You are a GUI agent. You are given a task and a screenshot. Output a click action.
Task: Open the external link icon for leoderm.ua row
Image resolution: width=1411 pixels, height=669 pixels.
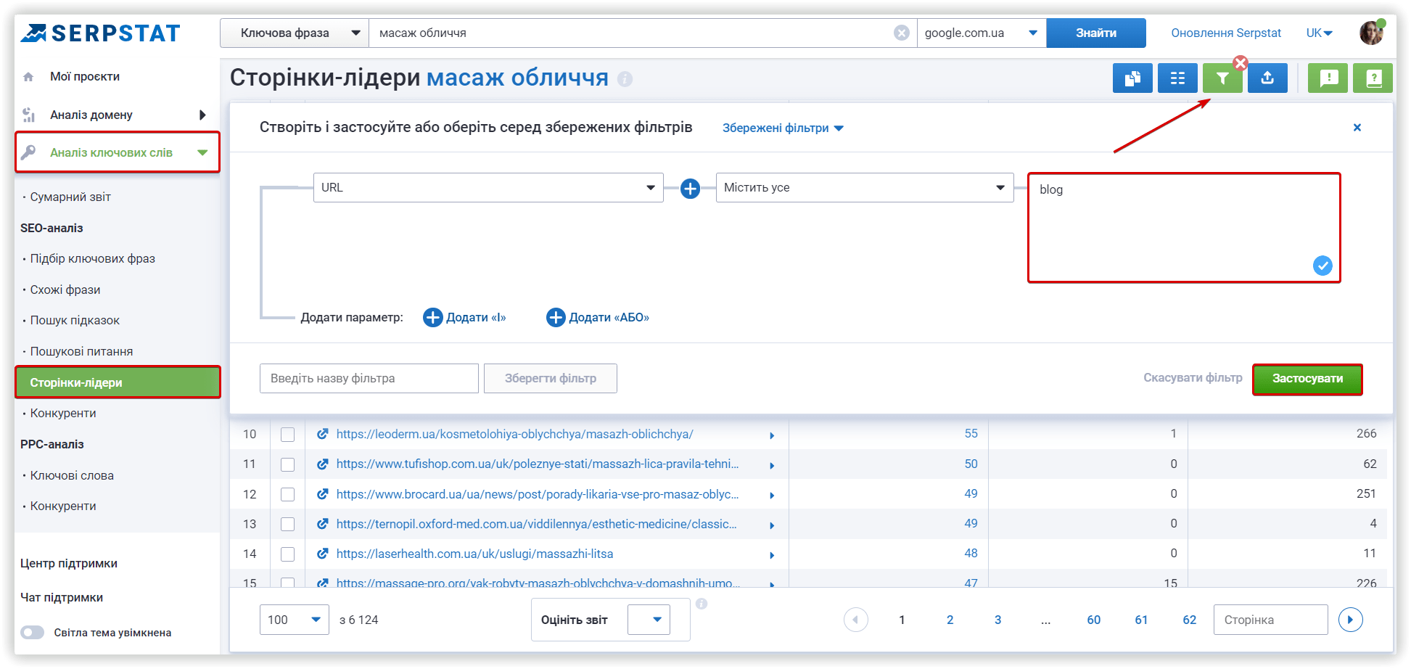coord(323,434)
